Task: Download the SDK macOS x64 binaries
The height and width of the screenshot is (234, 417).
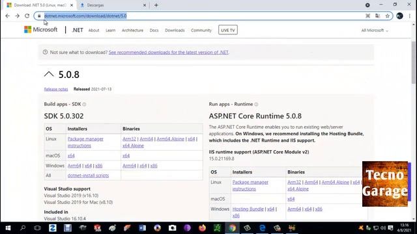Action: (126, 156)
